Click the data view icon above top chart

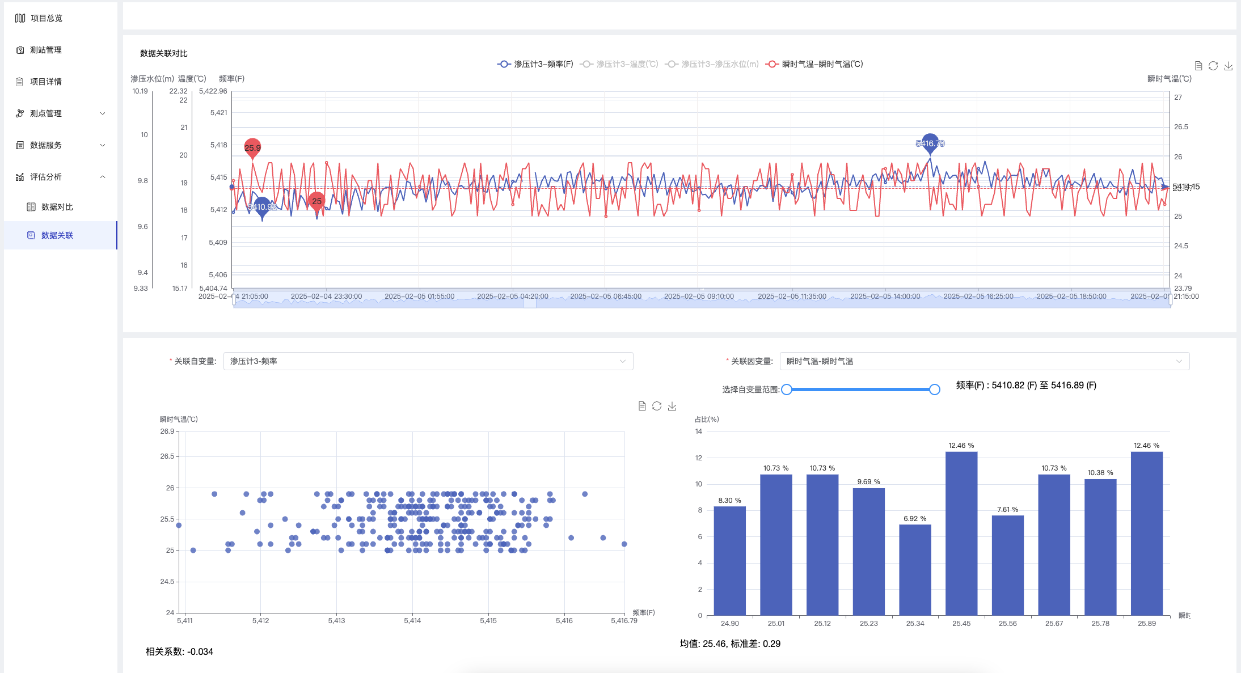click(x=1198, y=66)
